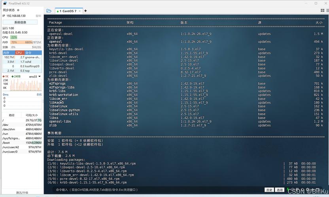The width and height of the screenshot is (329, 197).
Task: Open the 系统信息 system info button
Action: (20, 22)
